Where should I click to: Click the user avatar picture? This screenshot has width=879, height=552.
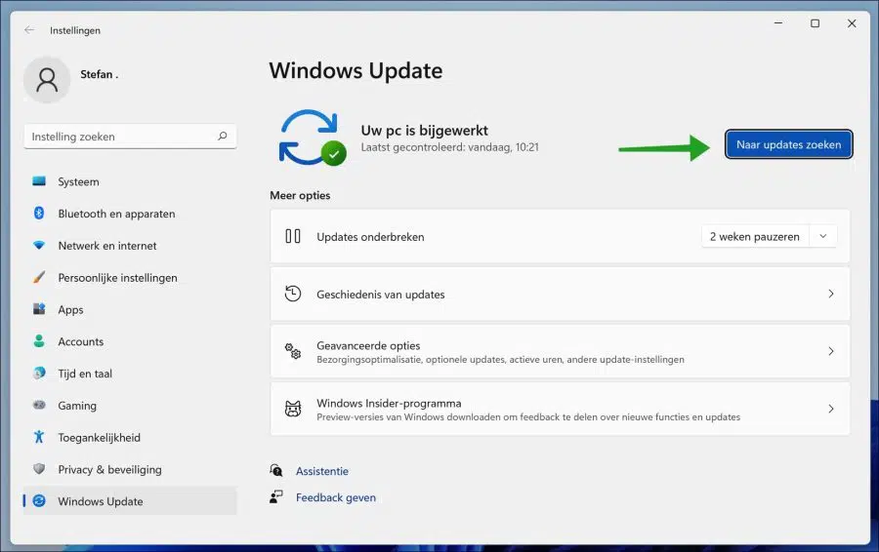47,80
